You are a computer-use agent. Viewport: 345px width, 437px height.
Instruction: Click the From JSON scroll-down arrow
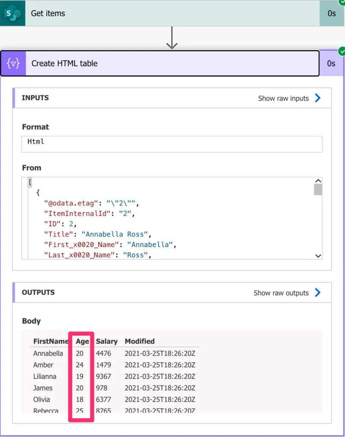click(318, 256)
